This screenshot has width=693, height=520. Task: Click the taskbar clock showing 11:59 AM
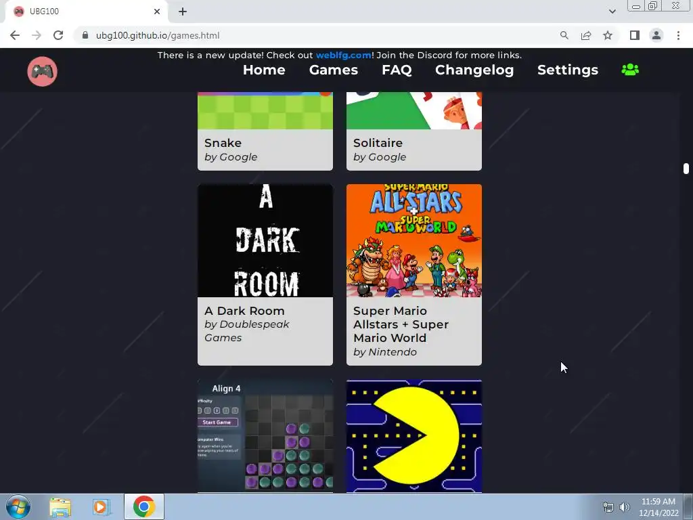658,507
